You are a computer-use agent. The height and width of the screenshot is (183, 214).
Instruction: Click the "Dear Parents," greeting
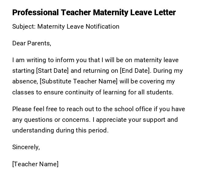[x=31, y=43]
